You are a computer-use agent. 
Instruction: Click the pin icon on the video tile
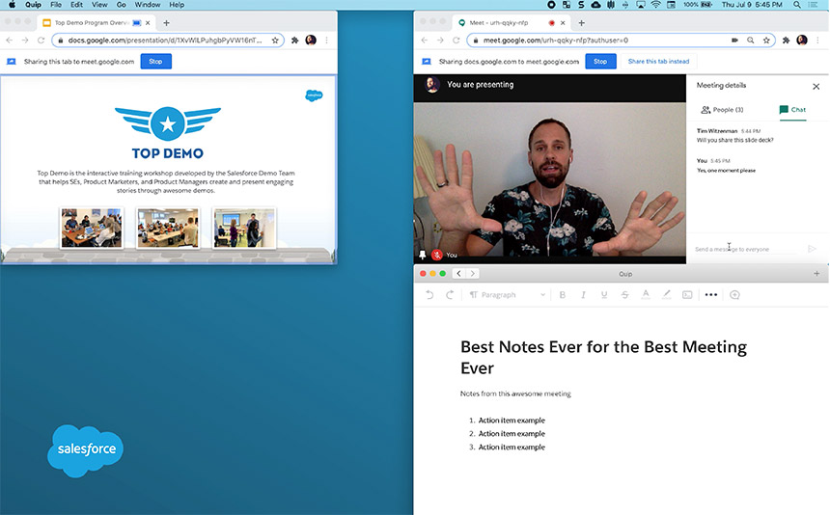pos(422,256)
